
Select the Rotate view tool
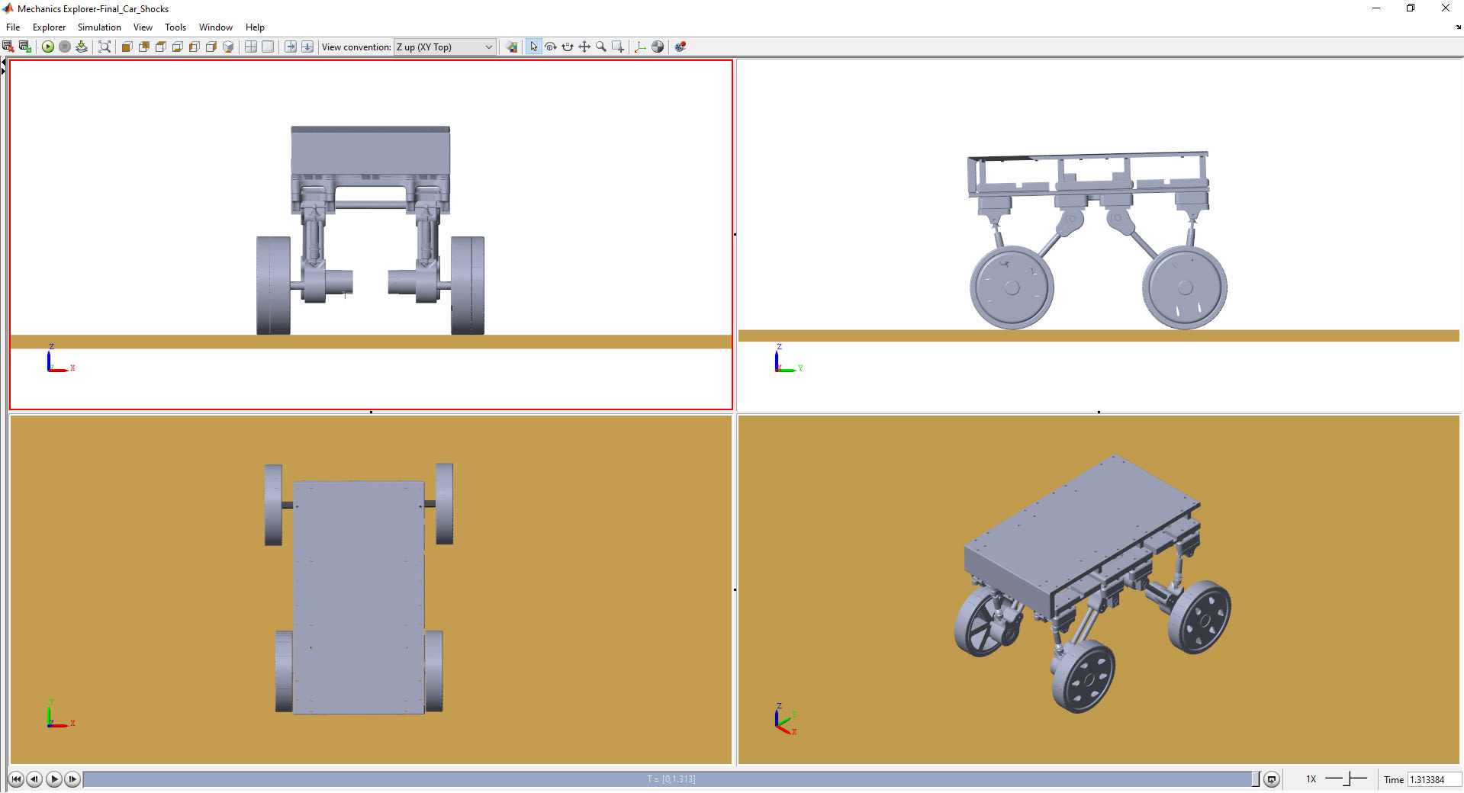click(550, 47)
